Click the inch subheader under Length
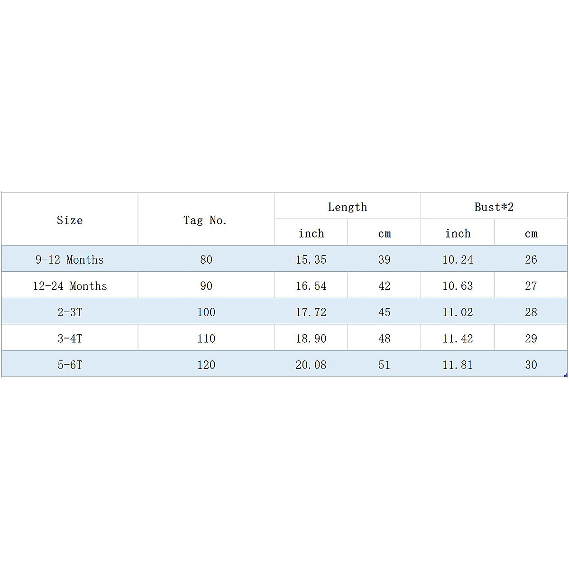This screenshot has width=569, height=569. point(311,233)
